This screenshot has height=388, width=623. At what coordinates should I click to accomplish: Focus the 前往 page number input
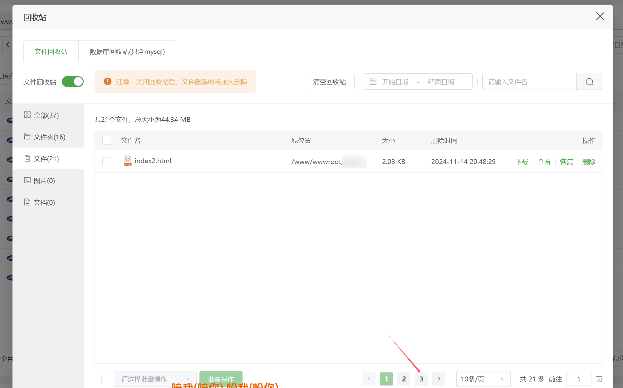click(x=579, y=379)
